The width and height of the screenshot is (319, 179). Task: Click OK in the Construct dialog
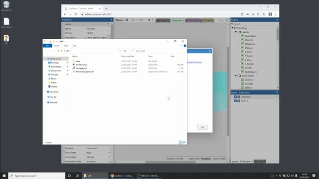pos(202,127)
